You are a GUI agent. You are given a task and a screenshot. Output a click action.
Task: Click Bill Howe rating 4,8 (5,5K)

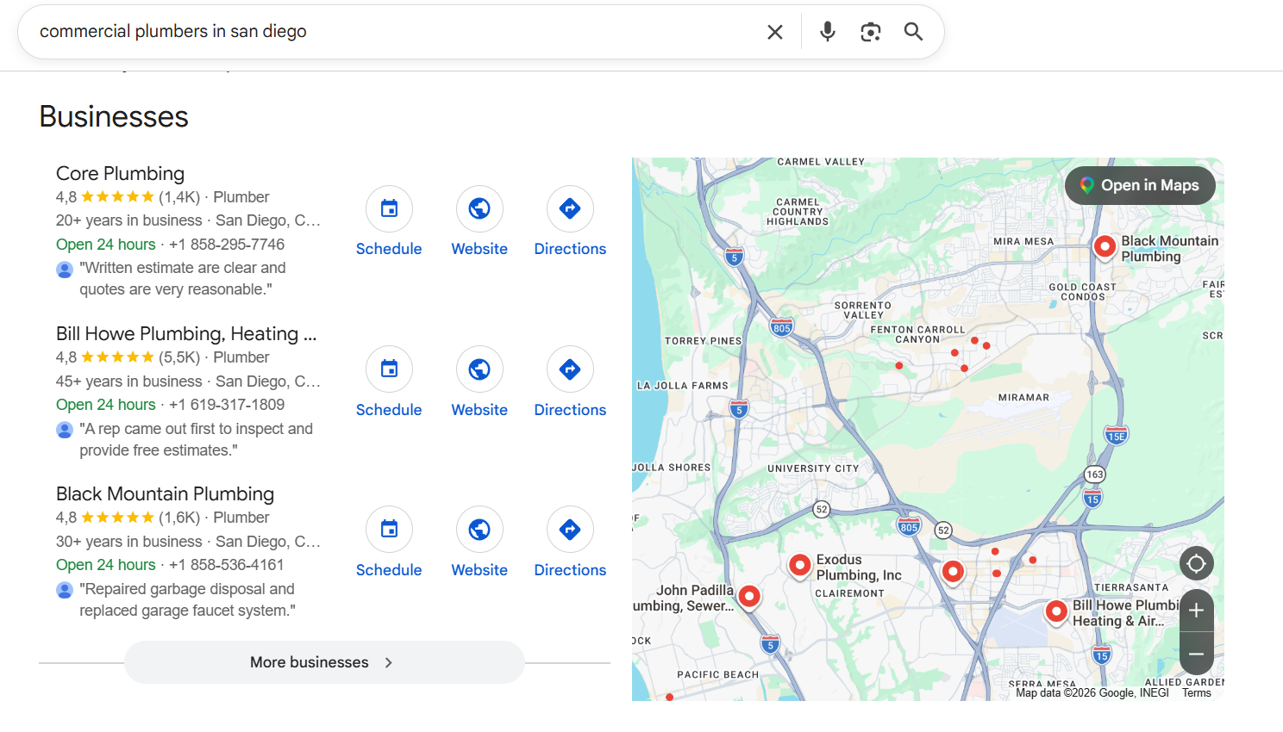[x=128, y=357]
